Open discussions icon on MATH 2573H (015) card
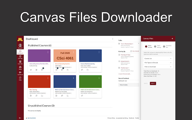 (82, 96)
